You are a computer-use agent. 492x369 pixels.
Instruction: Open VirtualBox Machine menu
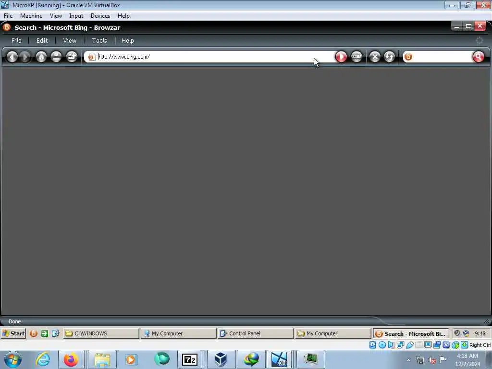(31, 16)
